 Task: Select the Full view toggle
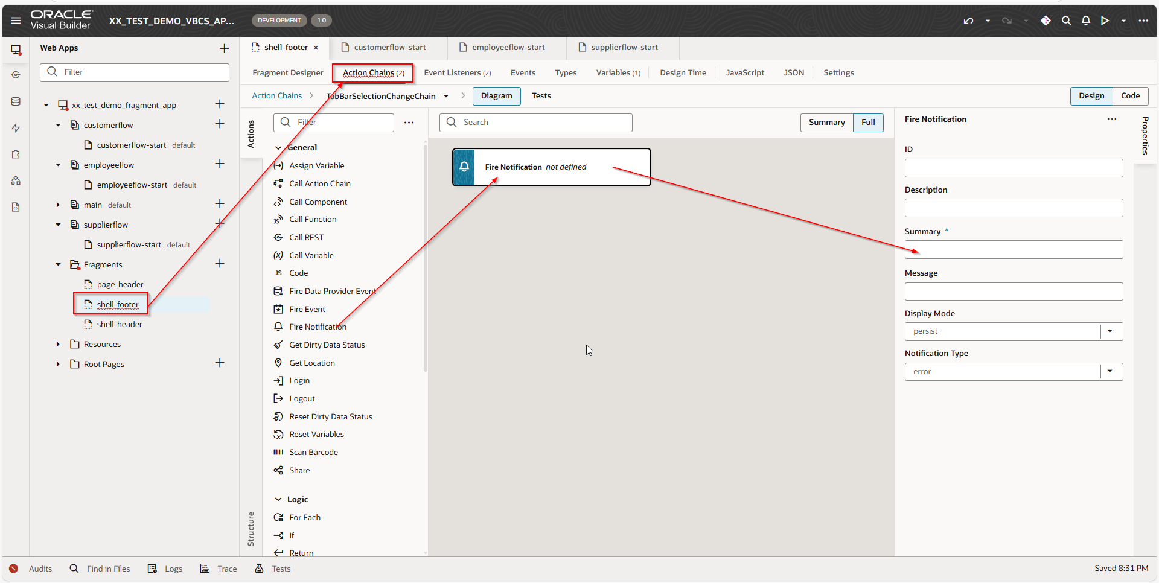point(868,123)
